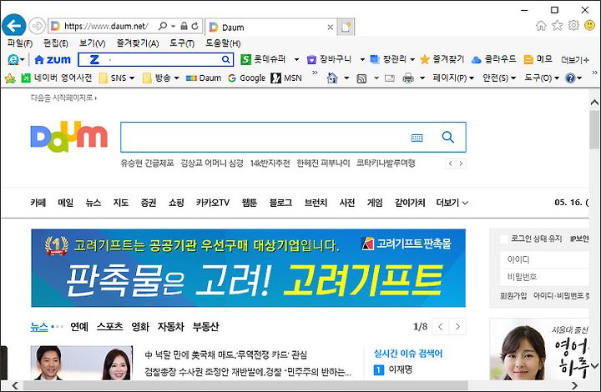
Task: Expand the 방송 favorites folder dropdown
Action: [176, 78]
